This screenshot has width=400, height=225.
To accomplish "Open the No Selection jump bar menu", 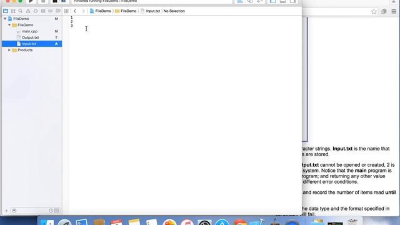I will click(x=174, y=11).
